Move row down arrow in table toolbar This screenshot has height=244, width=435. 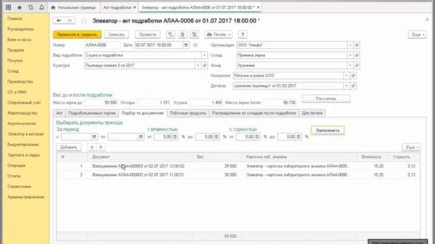(101, 147)
